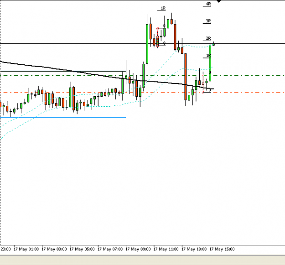Click the chart shift triangle marker at top
285x265 pixels.
pos(219,1)
